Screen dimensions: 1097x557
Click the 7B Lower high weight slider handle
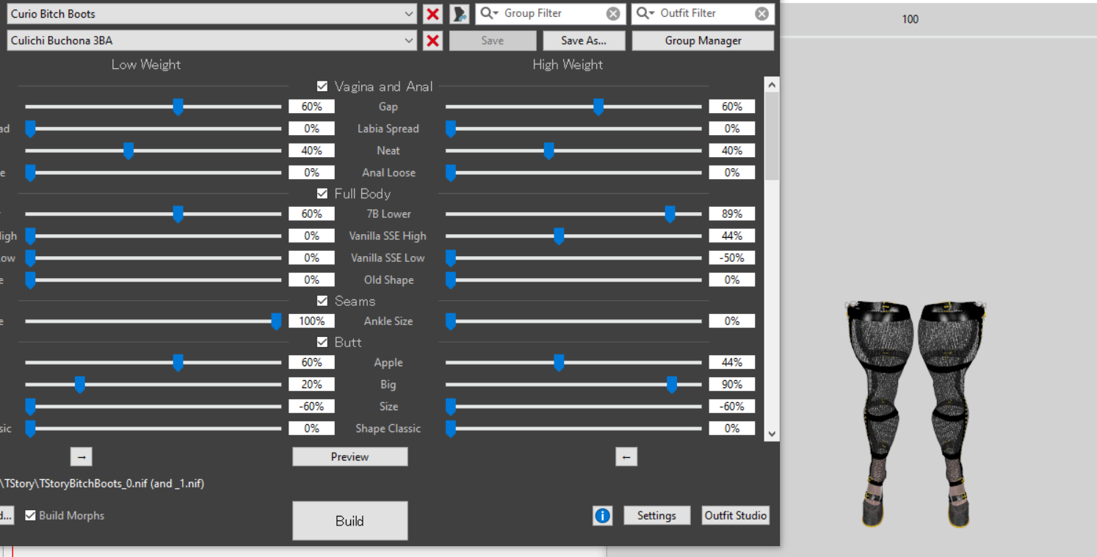tap(670, 214)
